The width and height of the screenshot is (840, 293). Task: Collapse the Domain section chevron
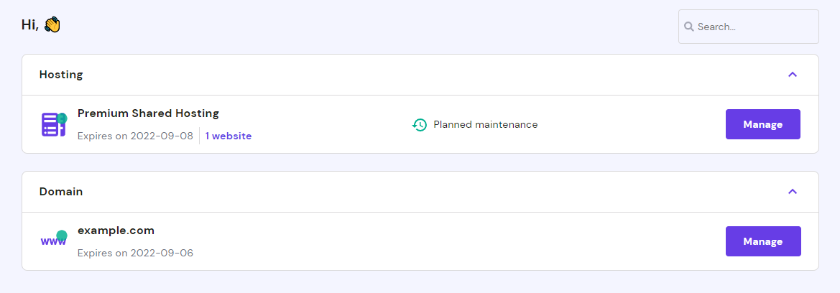793,192
